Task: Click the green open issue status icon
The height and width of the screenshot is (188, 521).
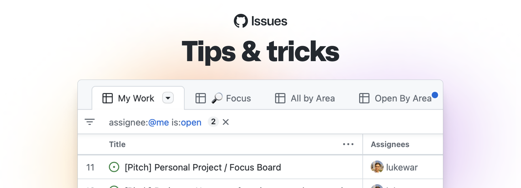Action: [115, 167]
